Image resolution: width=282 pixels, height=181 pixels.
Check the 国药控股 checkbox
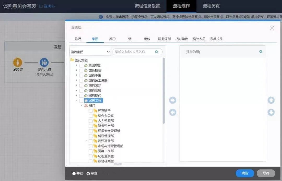click(81, 70)
